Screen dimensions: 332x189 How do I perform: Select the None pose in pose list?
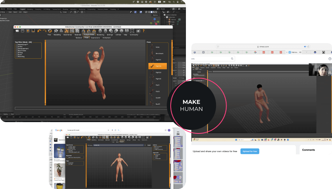pos(157,47)
